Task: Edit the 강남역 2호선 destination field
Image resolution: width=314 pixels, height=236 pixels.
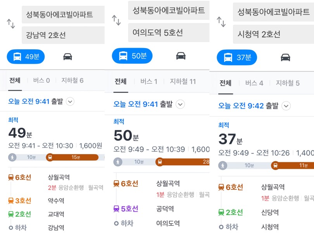Action: tap(63, 35)
